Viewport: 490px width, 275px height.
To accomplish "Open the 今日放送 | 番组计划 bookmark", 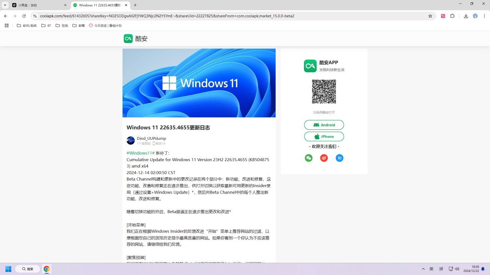I will tap(105, 26).
